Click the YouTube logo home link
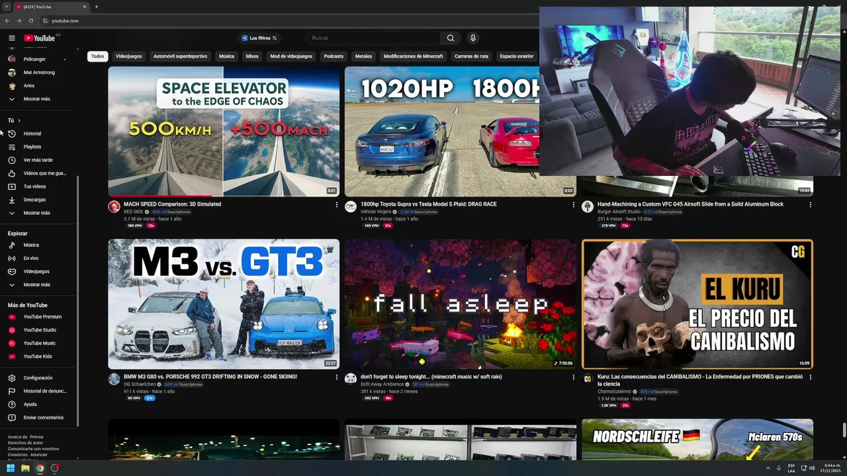 (40, 38)
